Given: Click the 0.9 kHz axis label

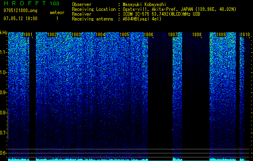Looking at the screenshot, I should [3, 93].
